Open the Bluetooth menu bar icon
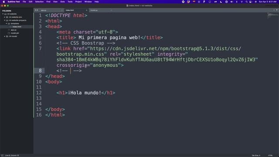 237,2
